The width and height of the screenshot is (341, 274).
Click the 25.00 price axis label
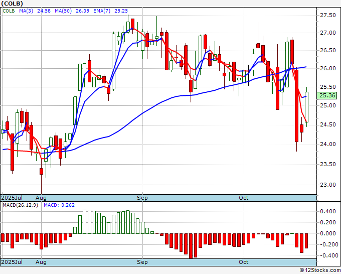point(328,105)
